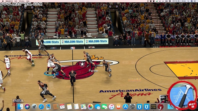Open System Preferences gear icon

tap(133, 107)
